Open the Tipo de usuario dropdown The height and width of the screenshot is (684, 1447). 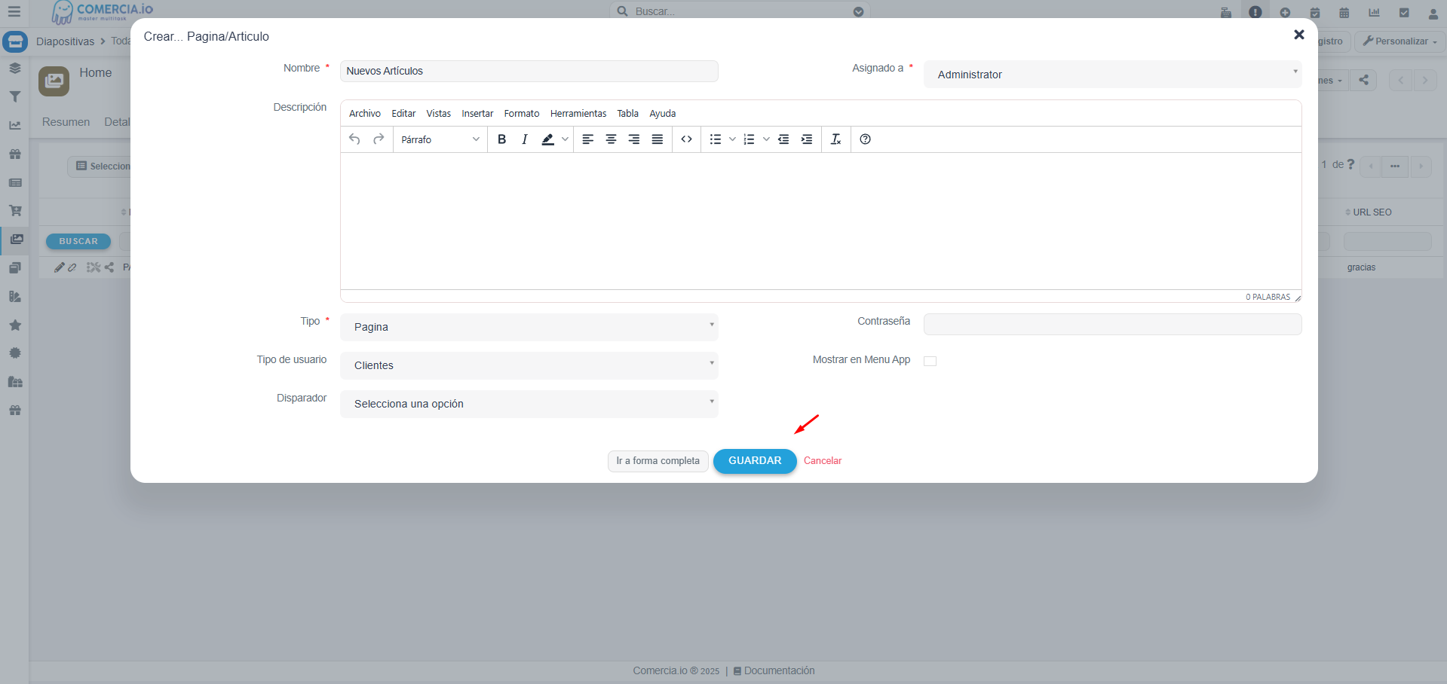point(529,365)
